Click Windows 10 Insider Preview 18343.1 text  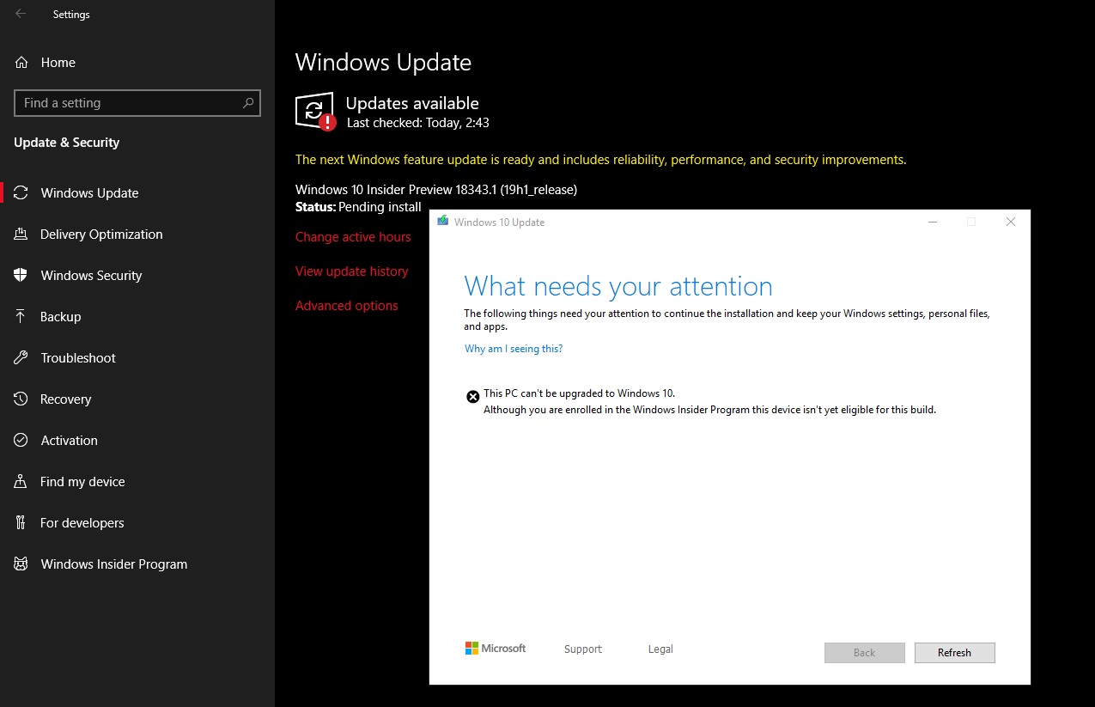point(436,190)
